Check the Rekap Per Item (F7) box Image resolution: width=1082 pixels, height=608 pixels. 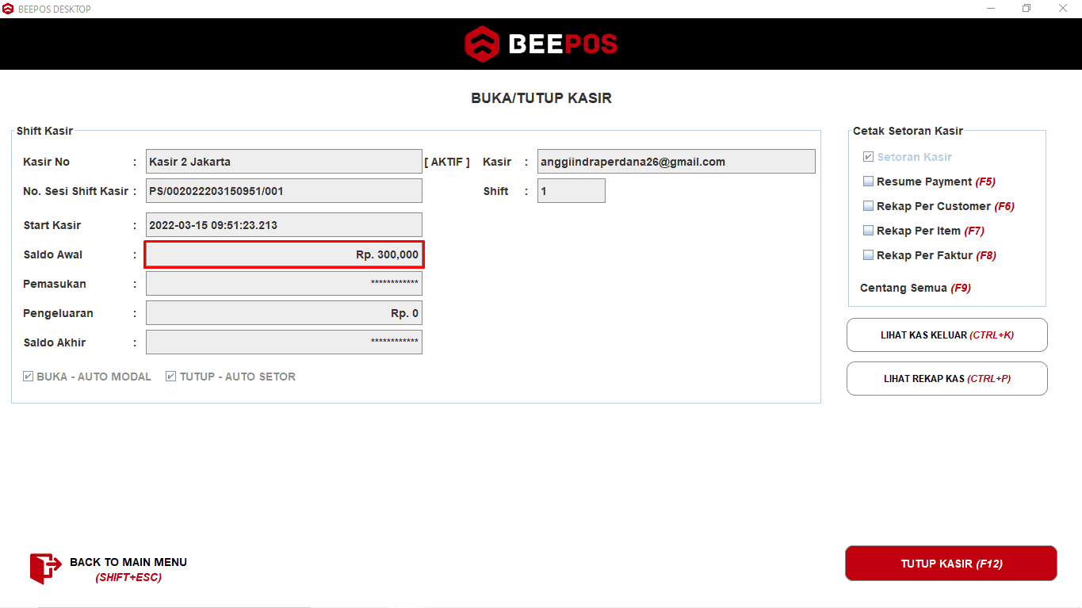pyautogui.click(x=868, y=231)
